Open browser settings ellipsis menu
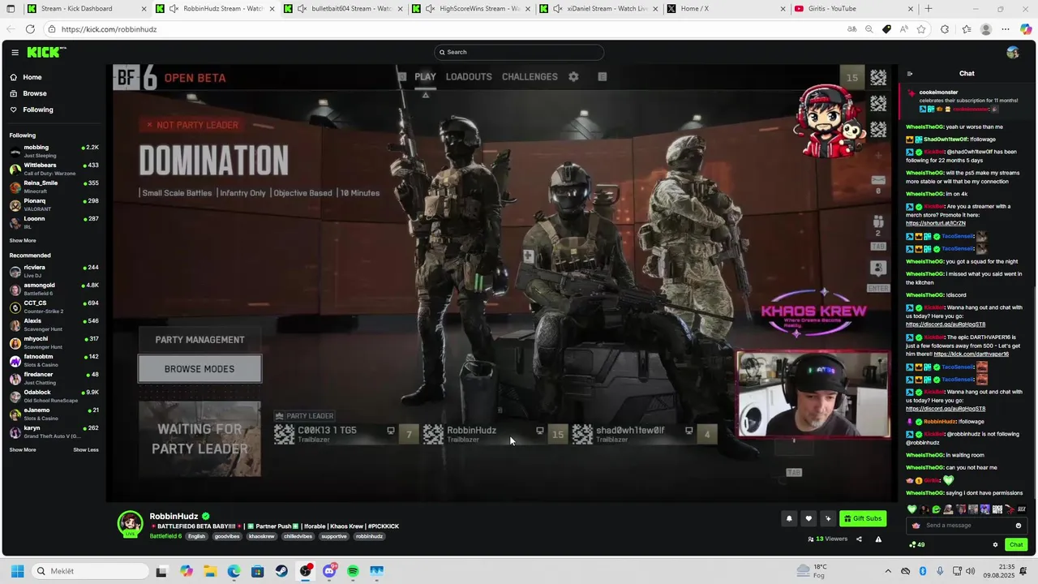The image size is (1038, 584). tap(1006, 29)
